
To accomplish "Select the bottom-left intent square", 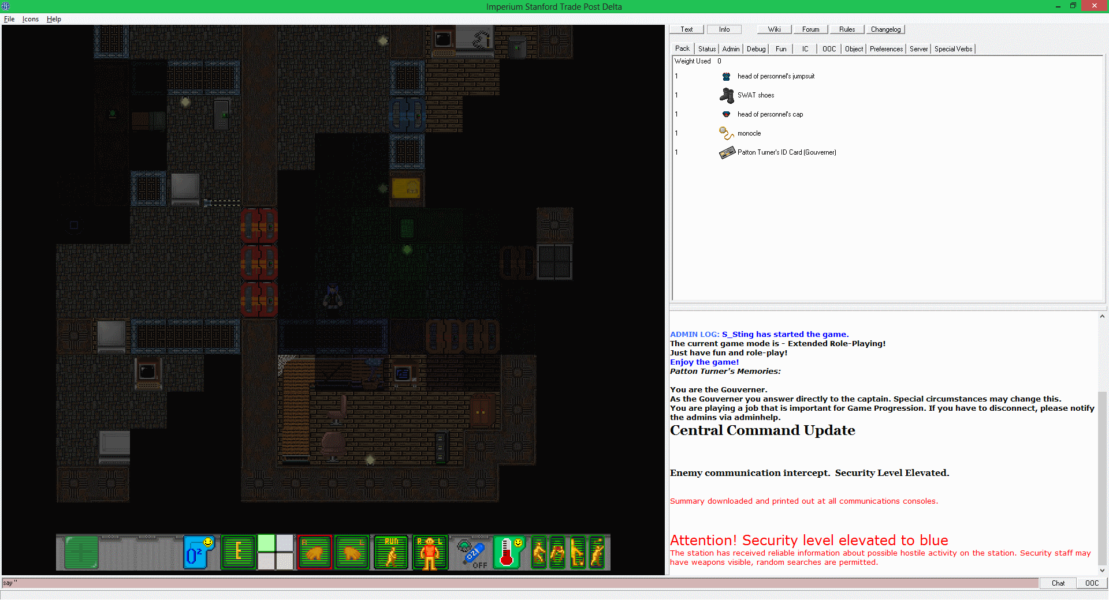I will pyautogui.click(x=266, y=561).
